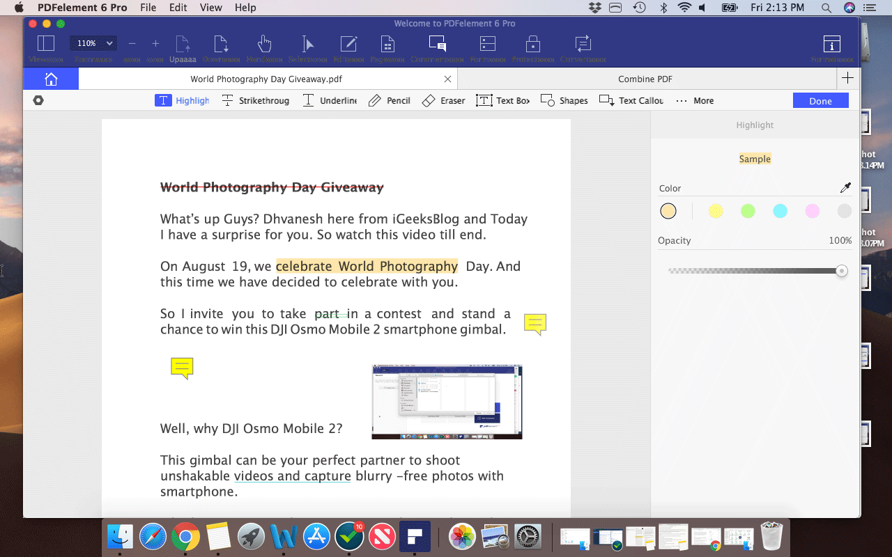Open App Store from the Dock
892x557 pixels.
[x=317, y=537]
